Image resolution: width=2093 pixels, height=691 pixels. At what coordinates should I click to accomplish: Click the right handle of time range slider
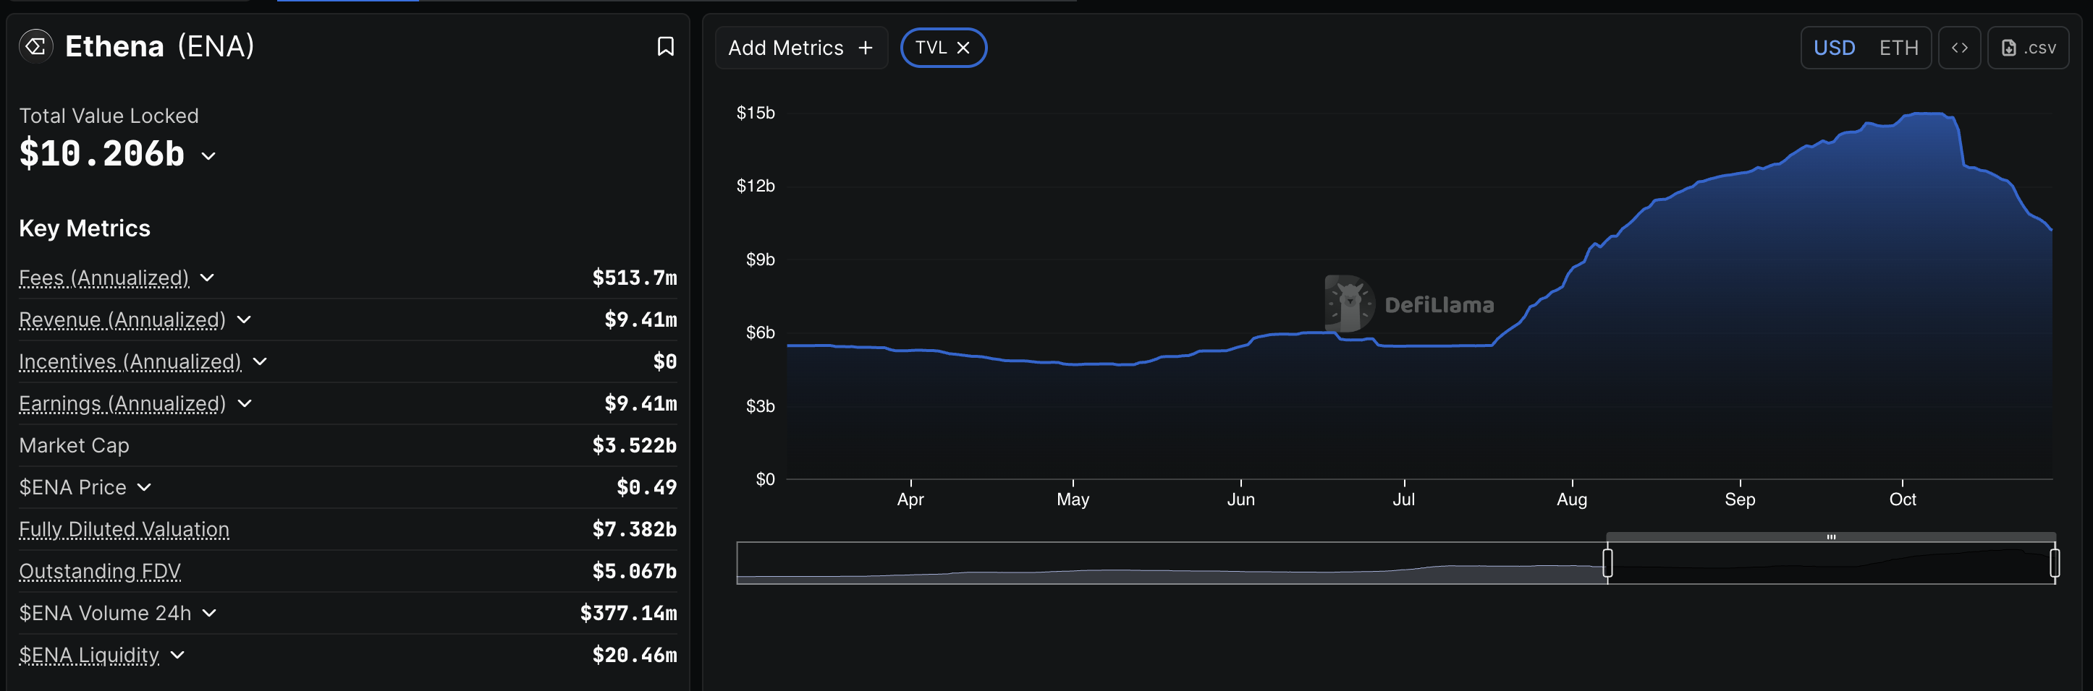pyautogui.click(x=2054, y=563)
